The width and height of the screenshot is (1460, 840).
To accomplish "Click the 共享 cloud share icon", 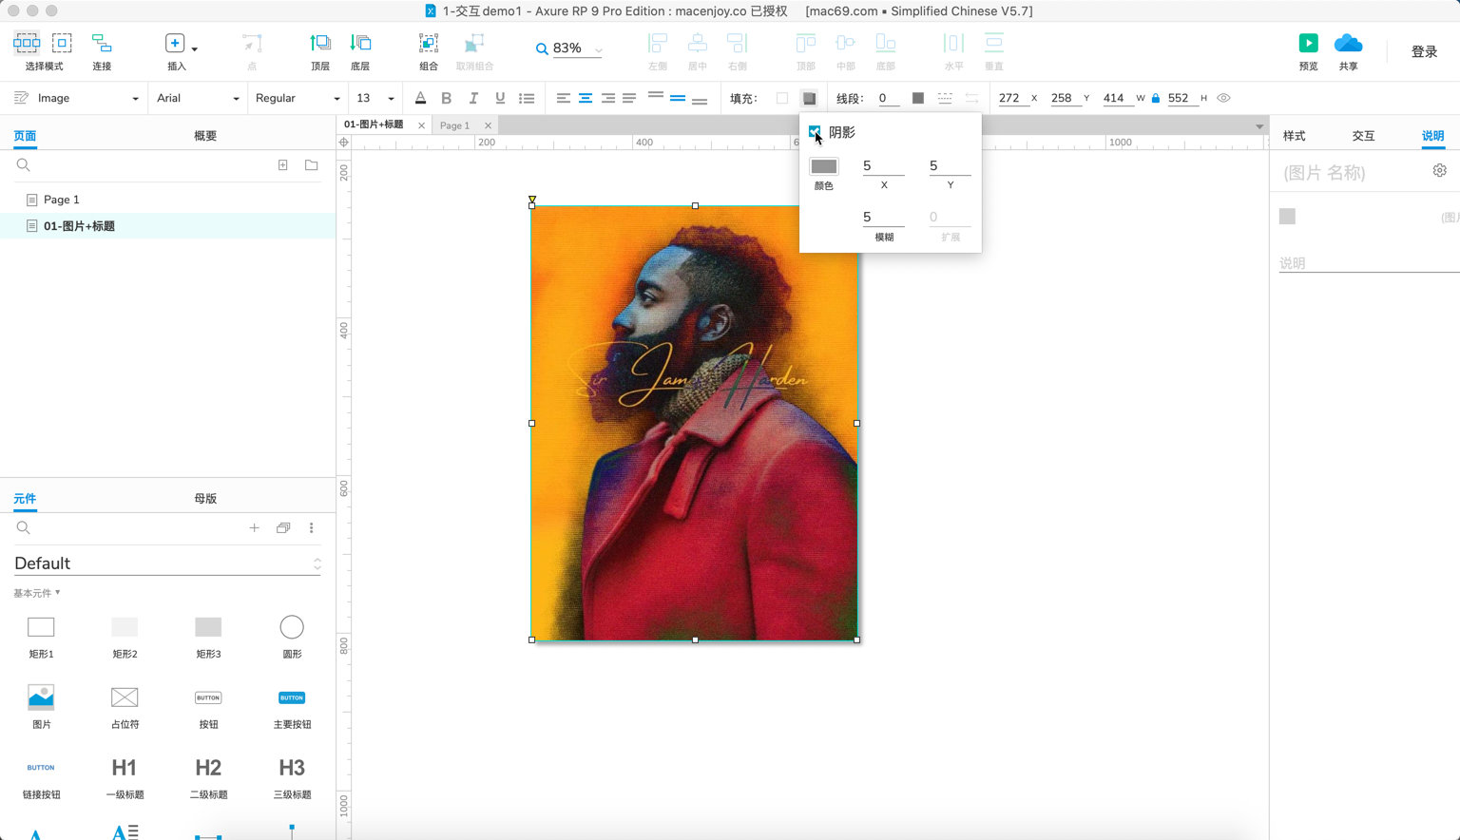I will pos(1348,43).
